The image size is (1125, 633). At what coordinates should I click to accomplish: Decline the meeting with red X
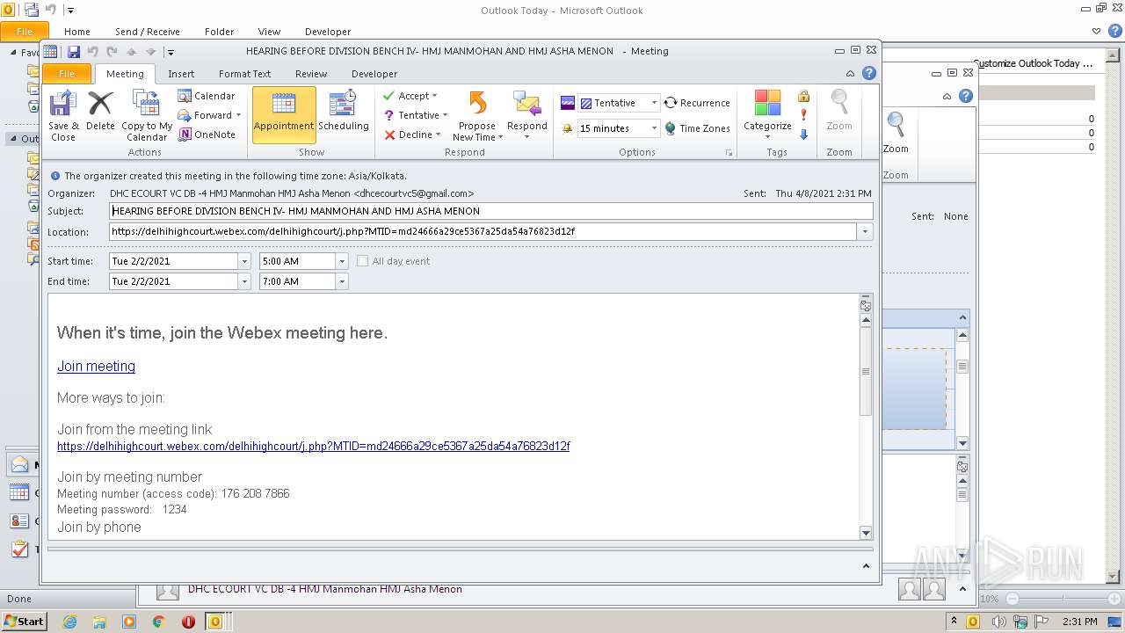(x=389, y=135)
